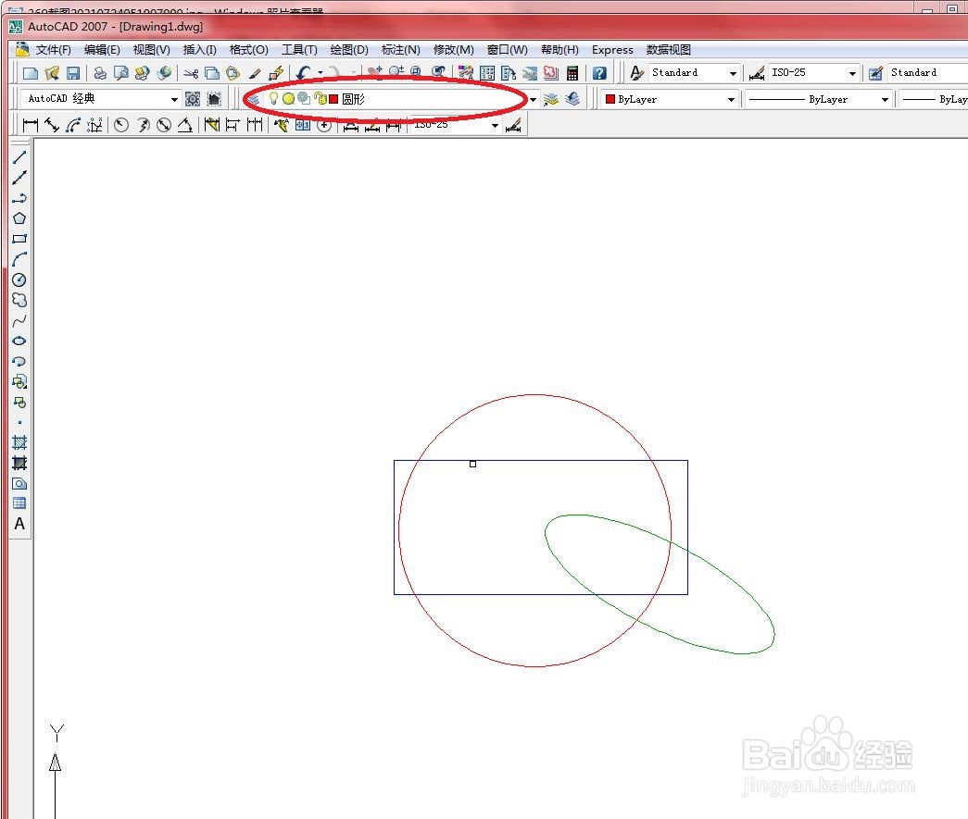
Task: Open the Standard table style combo box
Action: [x=928, y=73]
